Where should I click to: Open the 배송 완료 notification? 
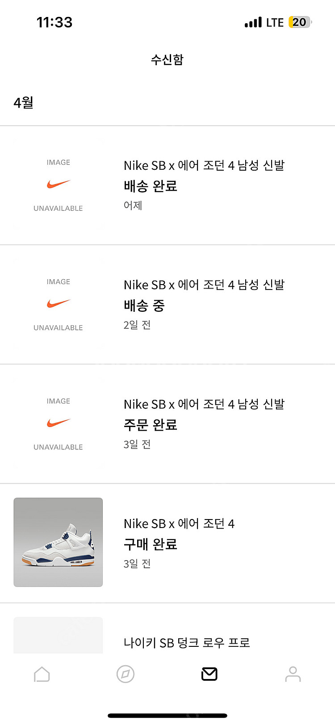(x=167, y=185)
